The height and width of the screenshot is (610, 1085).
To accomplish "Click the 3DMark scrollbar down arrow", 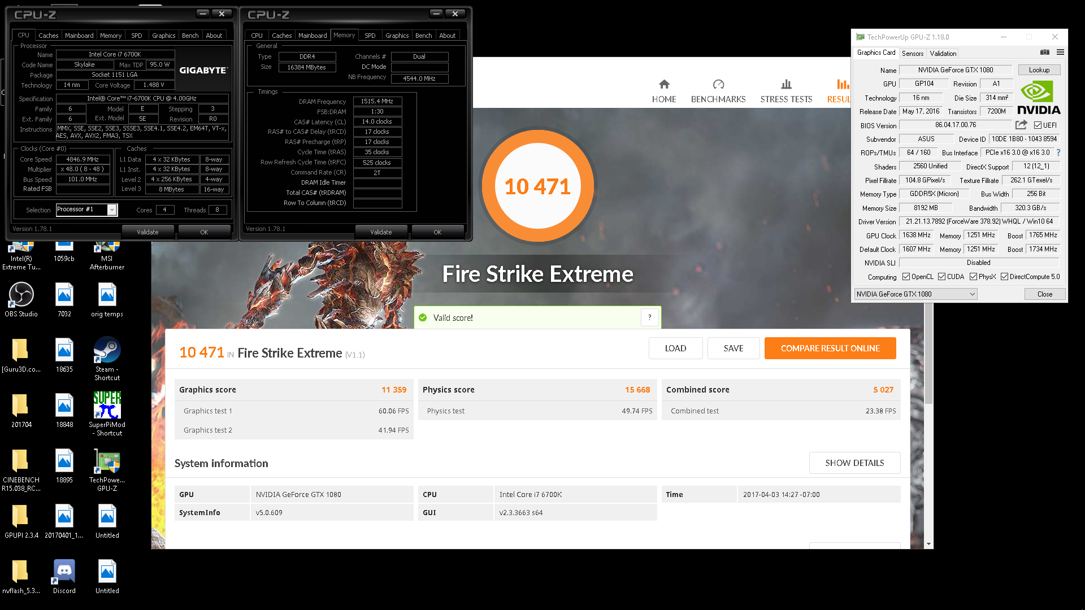I will click(x=928, y=544).
